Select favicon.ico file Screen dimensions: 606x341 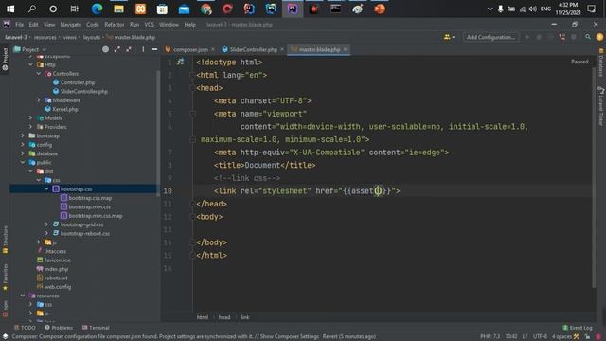pos(57,260)
